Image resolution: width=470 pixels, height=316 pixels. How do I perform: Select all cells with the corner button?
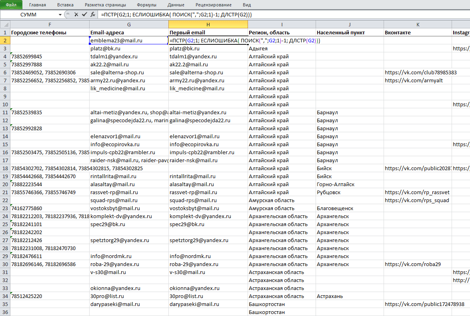coord(5,24)
